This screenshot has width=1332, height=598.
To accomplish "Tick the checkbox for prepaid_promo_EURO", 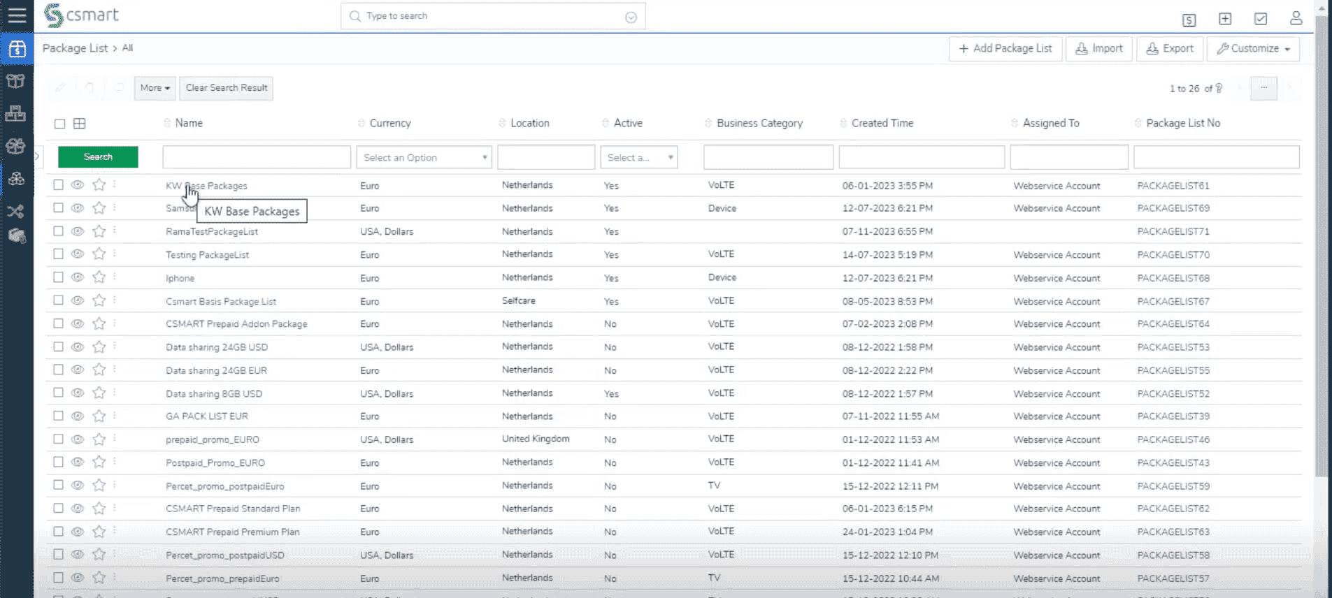I will 58,439.
